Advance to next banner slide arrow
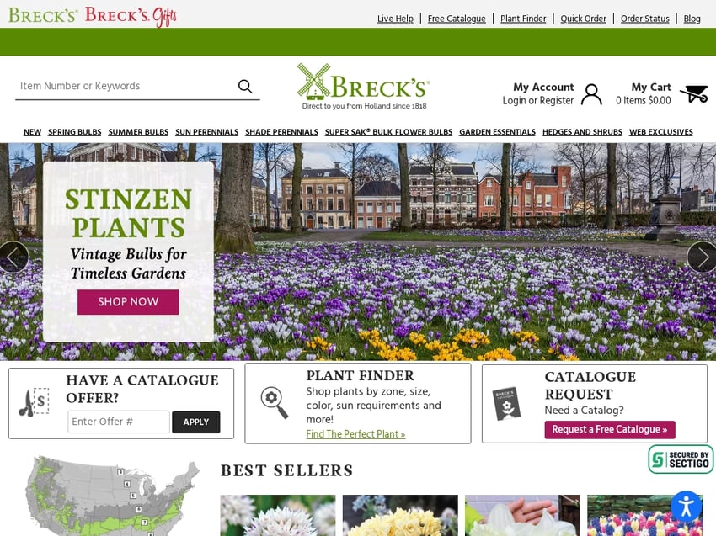716x536 pixels. (702, 257)
